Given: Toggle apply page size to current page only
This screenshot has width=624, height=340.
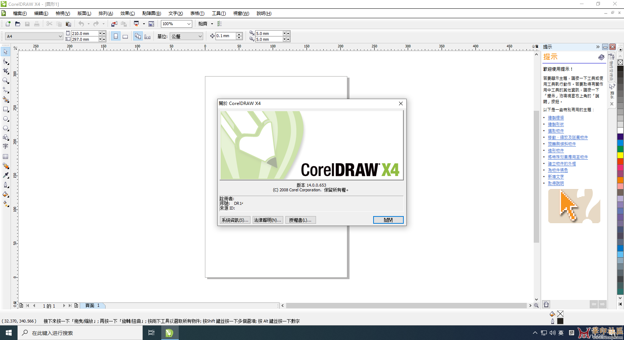Looking at the screenshot, I should (147, 36).
